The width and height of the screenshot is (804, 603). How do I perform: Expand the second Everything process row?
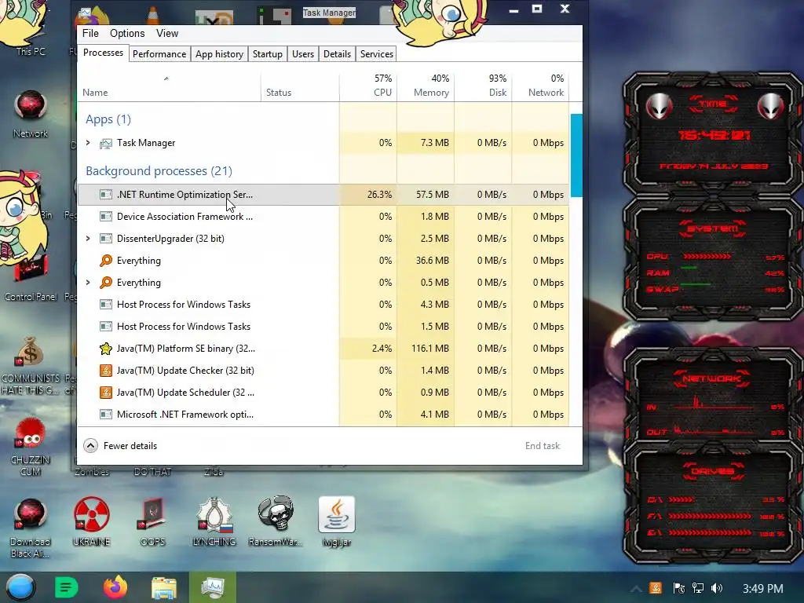(x=88, y=283)
